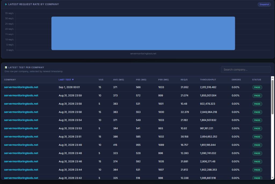Viewport: 275px width, 184px height.
Task: Sort table by P95 (MS) column header
Action: tap(141, 80)
